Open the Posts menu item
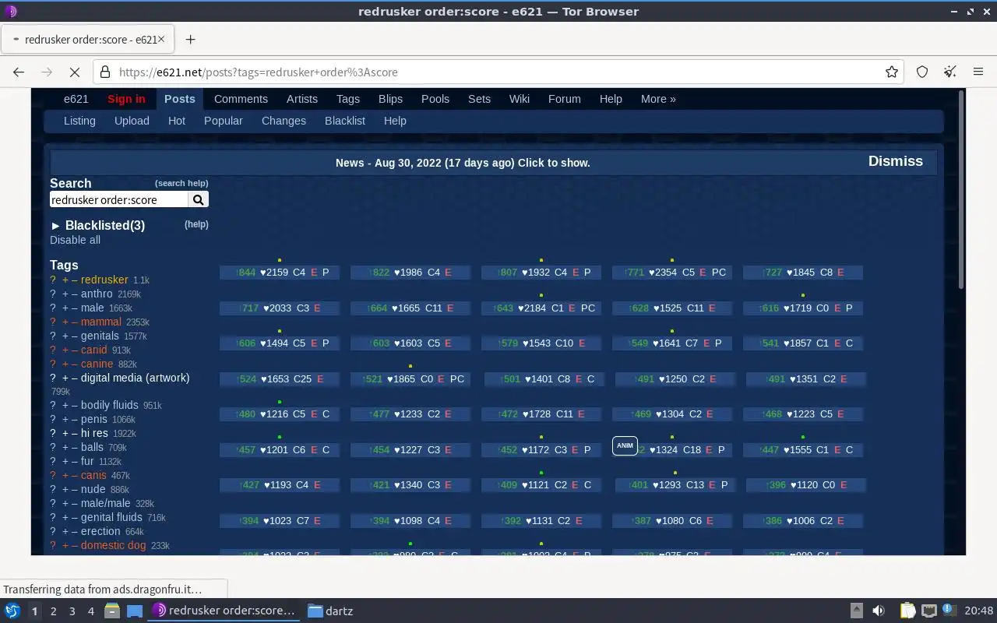 tap(179, 99)
